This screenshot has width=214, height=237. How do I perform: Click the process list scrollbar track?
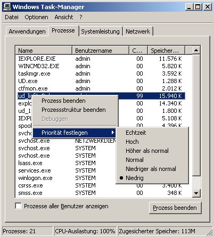pos(196,182)
